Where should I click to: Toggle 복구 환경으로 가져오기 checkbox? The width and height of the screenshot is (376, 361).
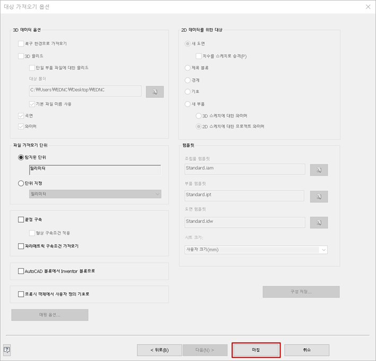[21, 43]
